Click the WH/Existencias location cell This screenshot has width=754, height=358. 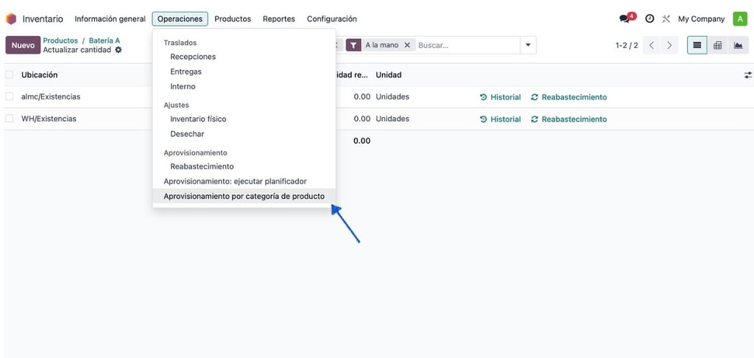(x=49, y=119)
